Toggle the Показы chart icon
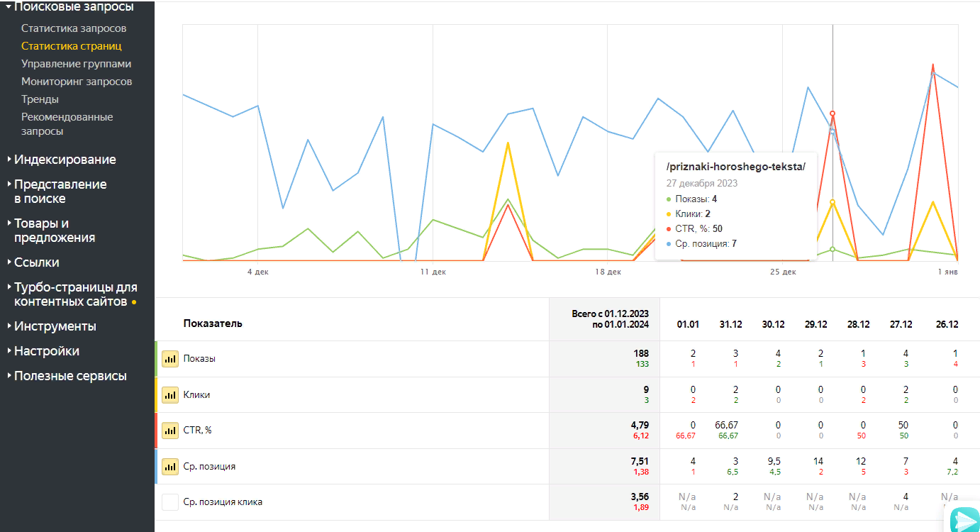980x532 pixels. pyautogui.click(x=170, y=359)
